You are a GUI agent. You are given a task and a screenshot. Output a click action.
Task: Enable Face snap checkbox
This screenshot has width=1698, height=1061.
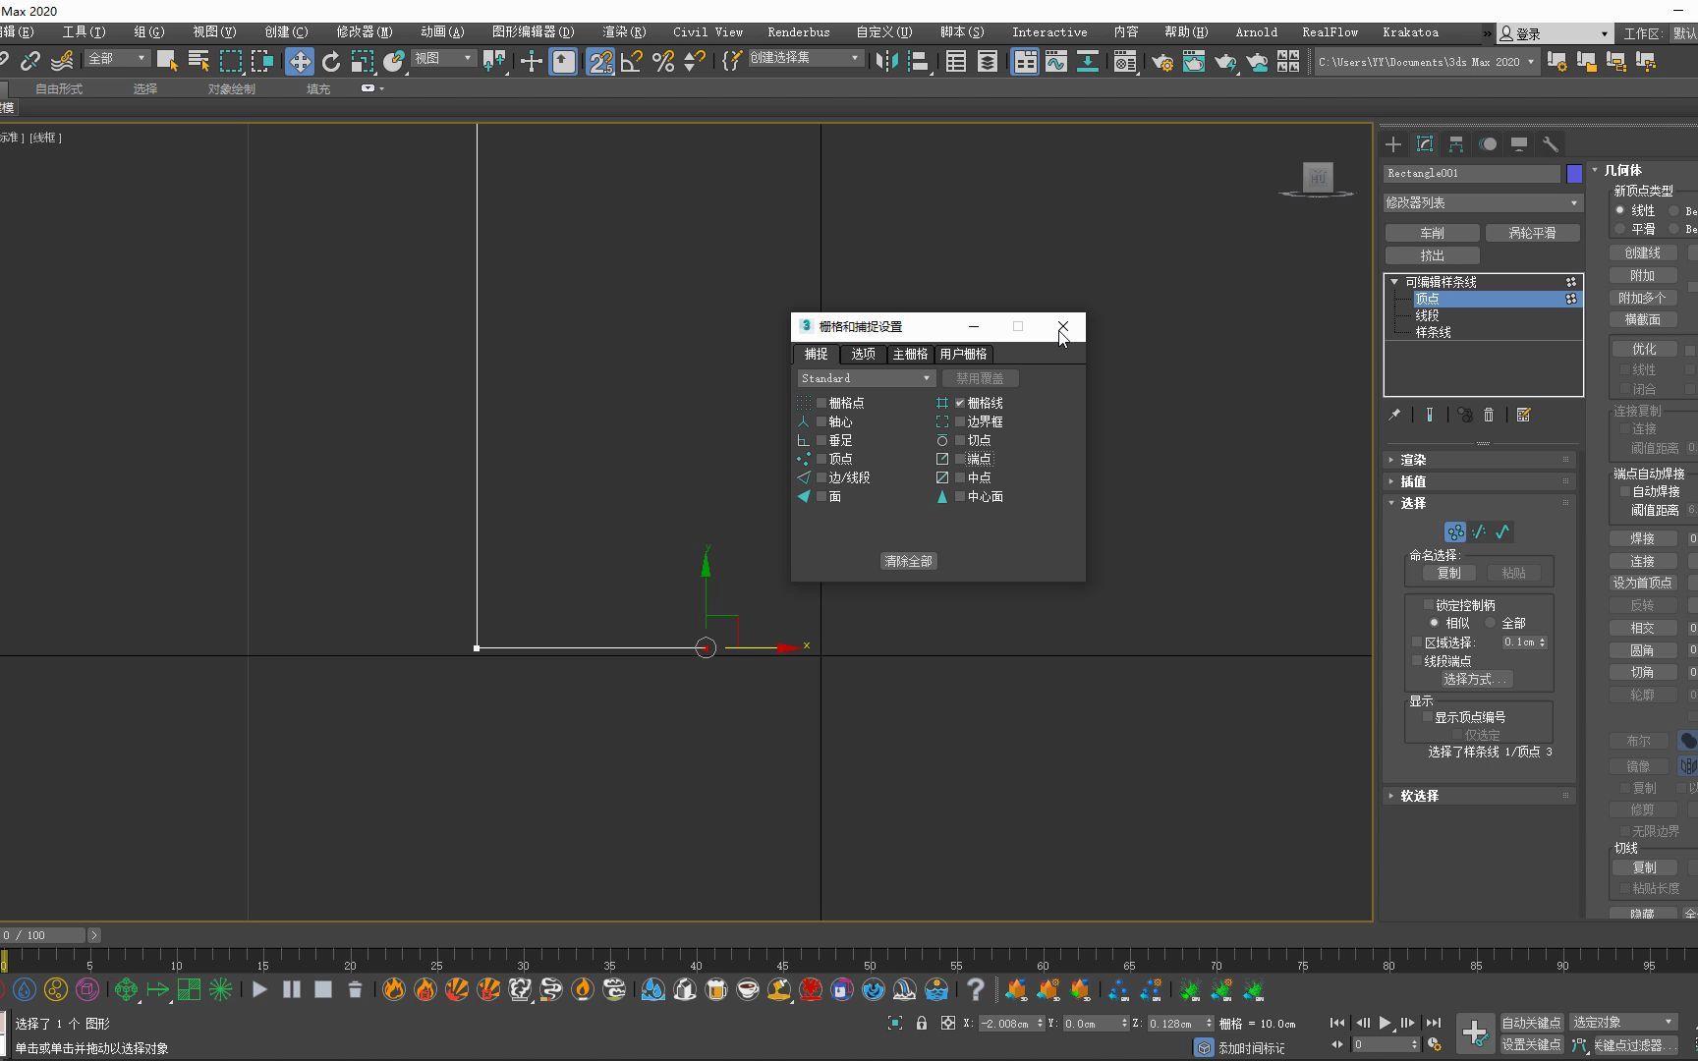(821, 496)
